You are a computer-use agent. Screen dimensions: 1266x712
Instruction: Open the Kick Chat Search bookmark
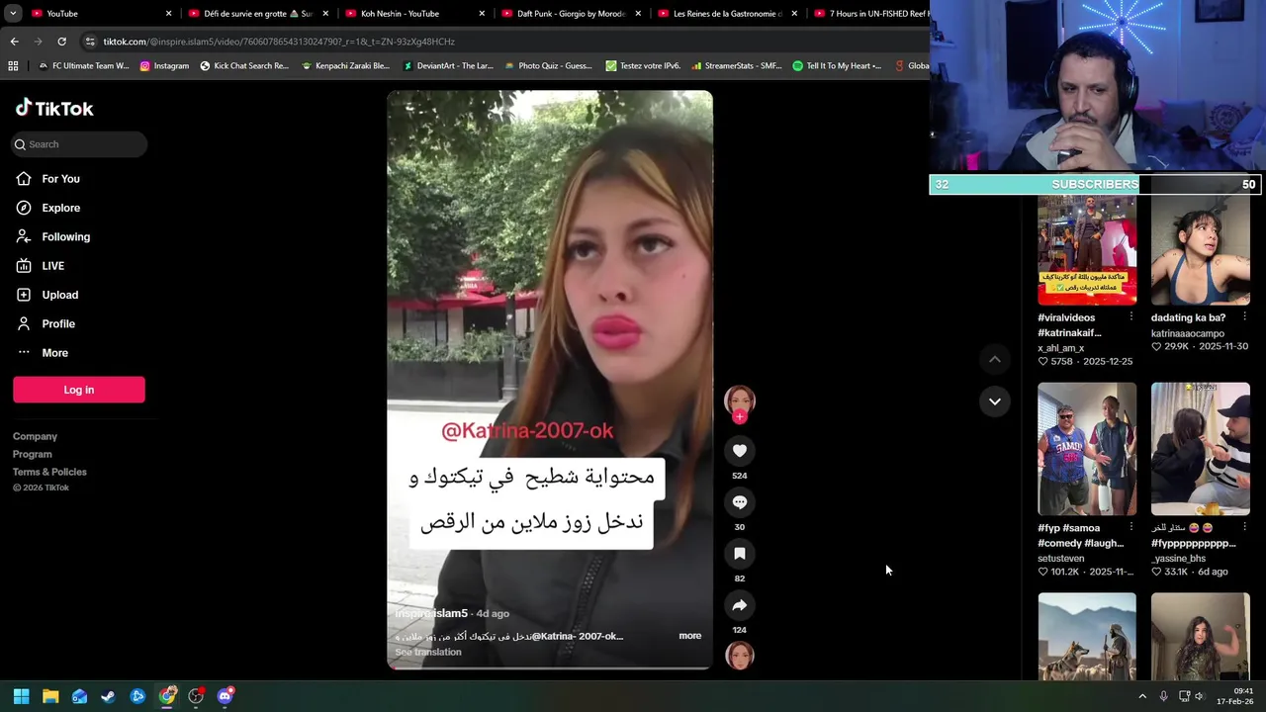pos(244,66)
